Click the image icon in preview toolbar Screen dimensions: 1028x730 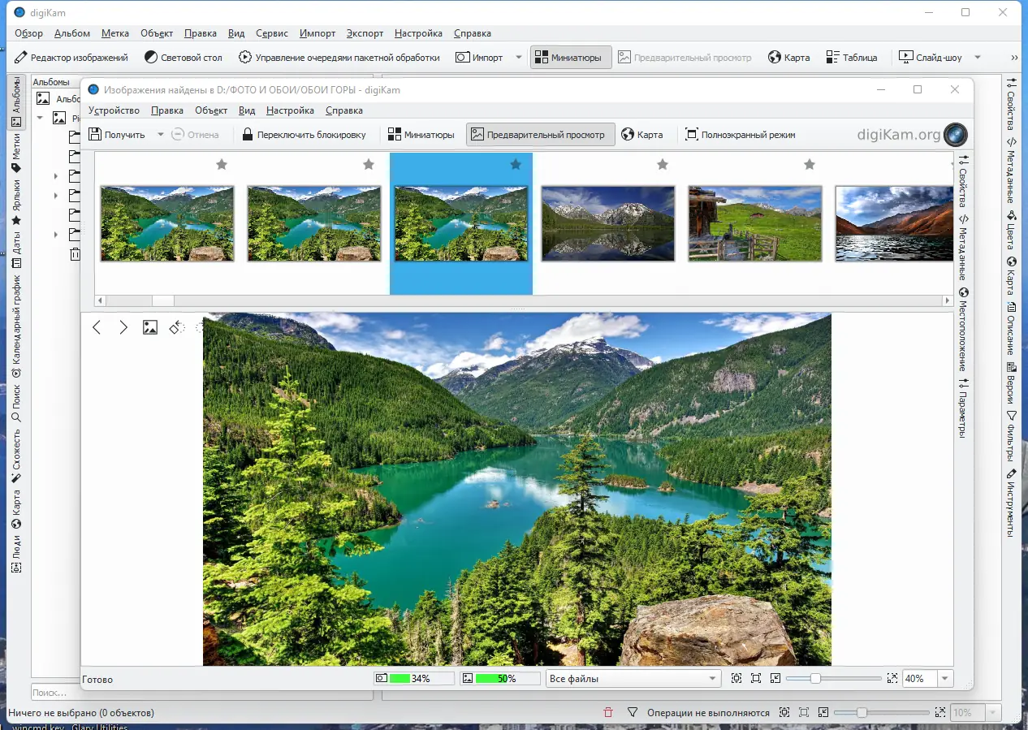click(x=150, y=327)
